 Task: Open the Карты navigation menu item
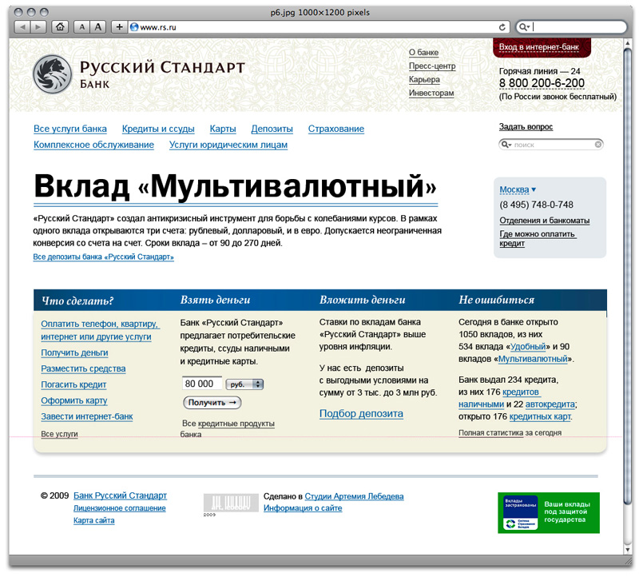(x=223, y=129)
